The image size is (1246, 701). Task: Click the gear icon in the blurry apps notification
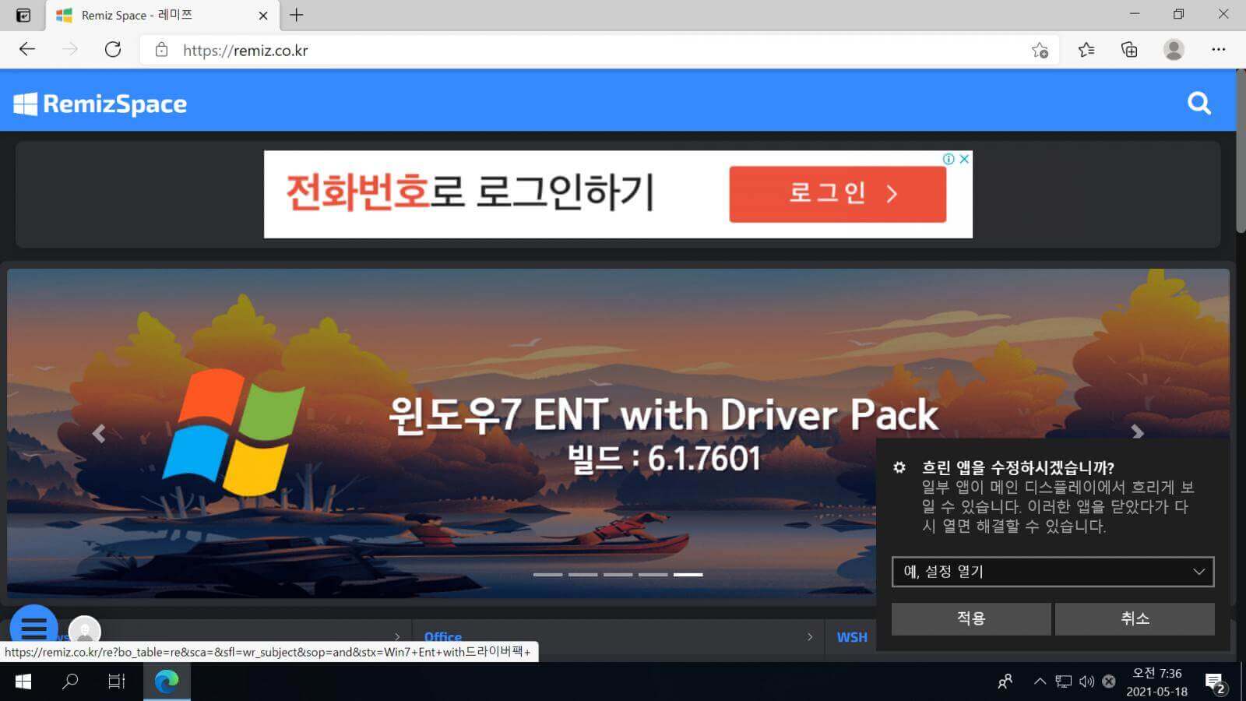pyautogui.click(x=899, y=467)
